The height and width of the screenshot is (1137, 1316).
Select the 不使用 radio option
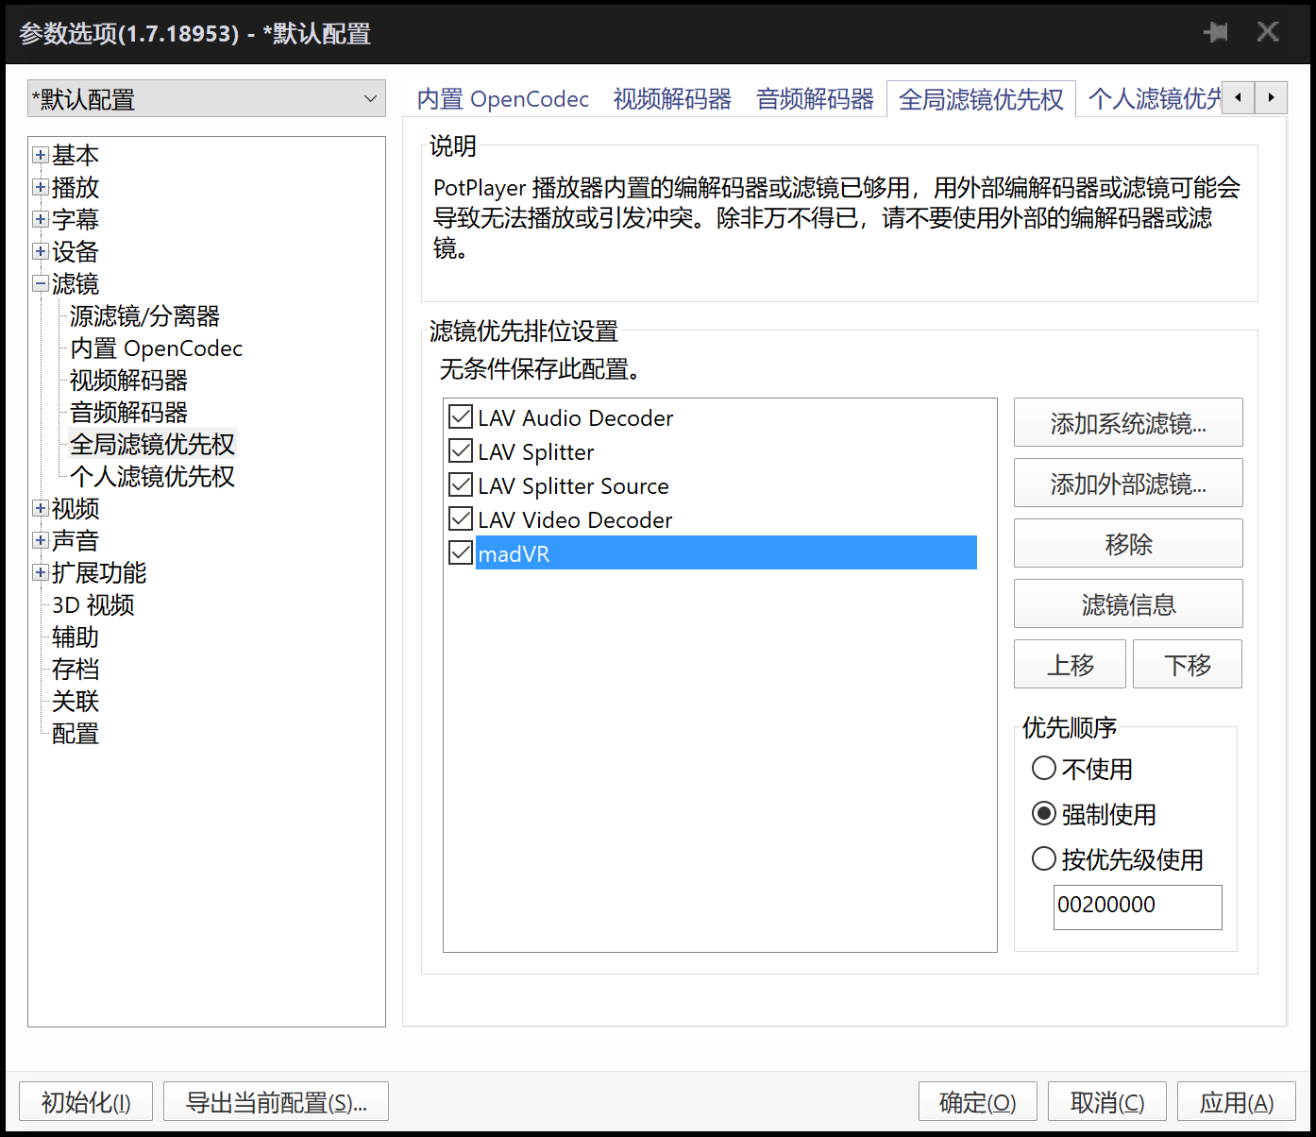pyautogui.click(x=1044, y=768)
